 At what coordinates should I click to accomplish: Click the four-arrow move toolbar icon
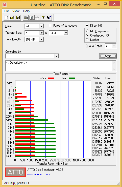(x=37, y=18)
